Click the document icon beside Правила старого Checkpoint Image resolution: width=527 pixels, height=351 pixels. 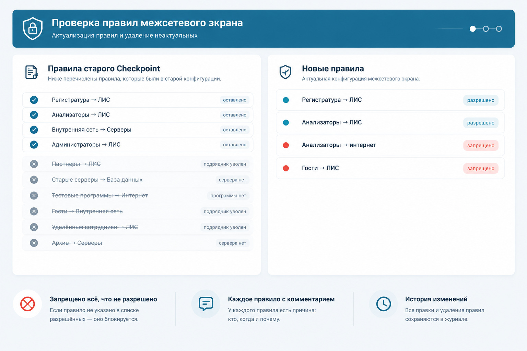tap(32, 72)
